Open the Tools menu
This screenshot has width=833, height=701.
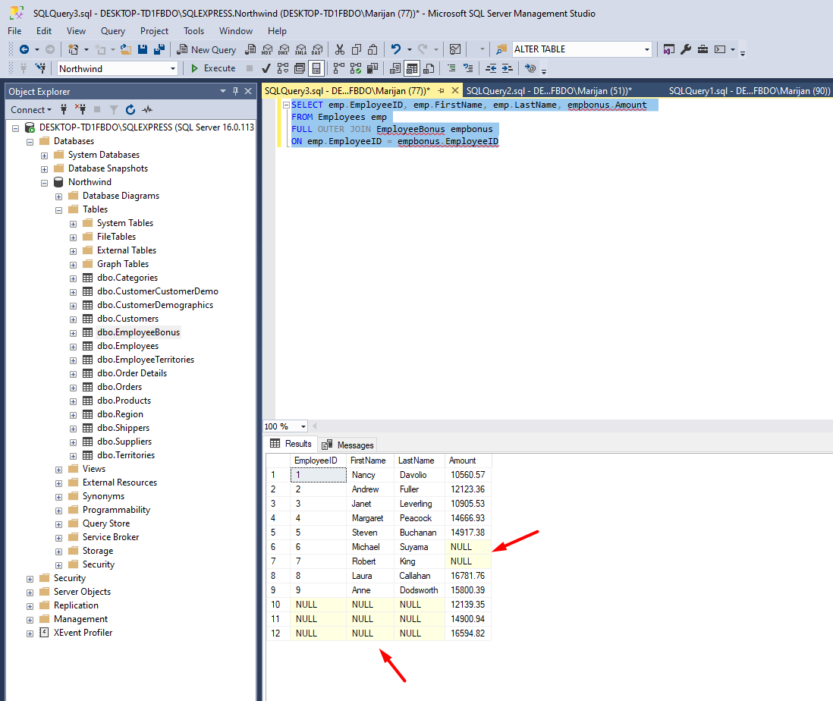click(193, 31)
